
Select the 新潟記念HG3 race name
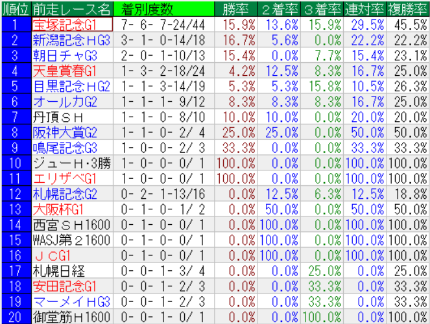click(71, 40)
